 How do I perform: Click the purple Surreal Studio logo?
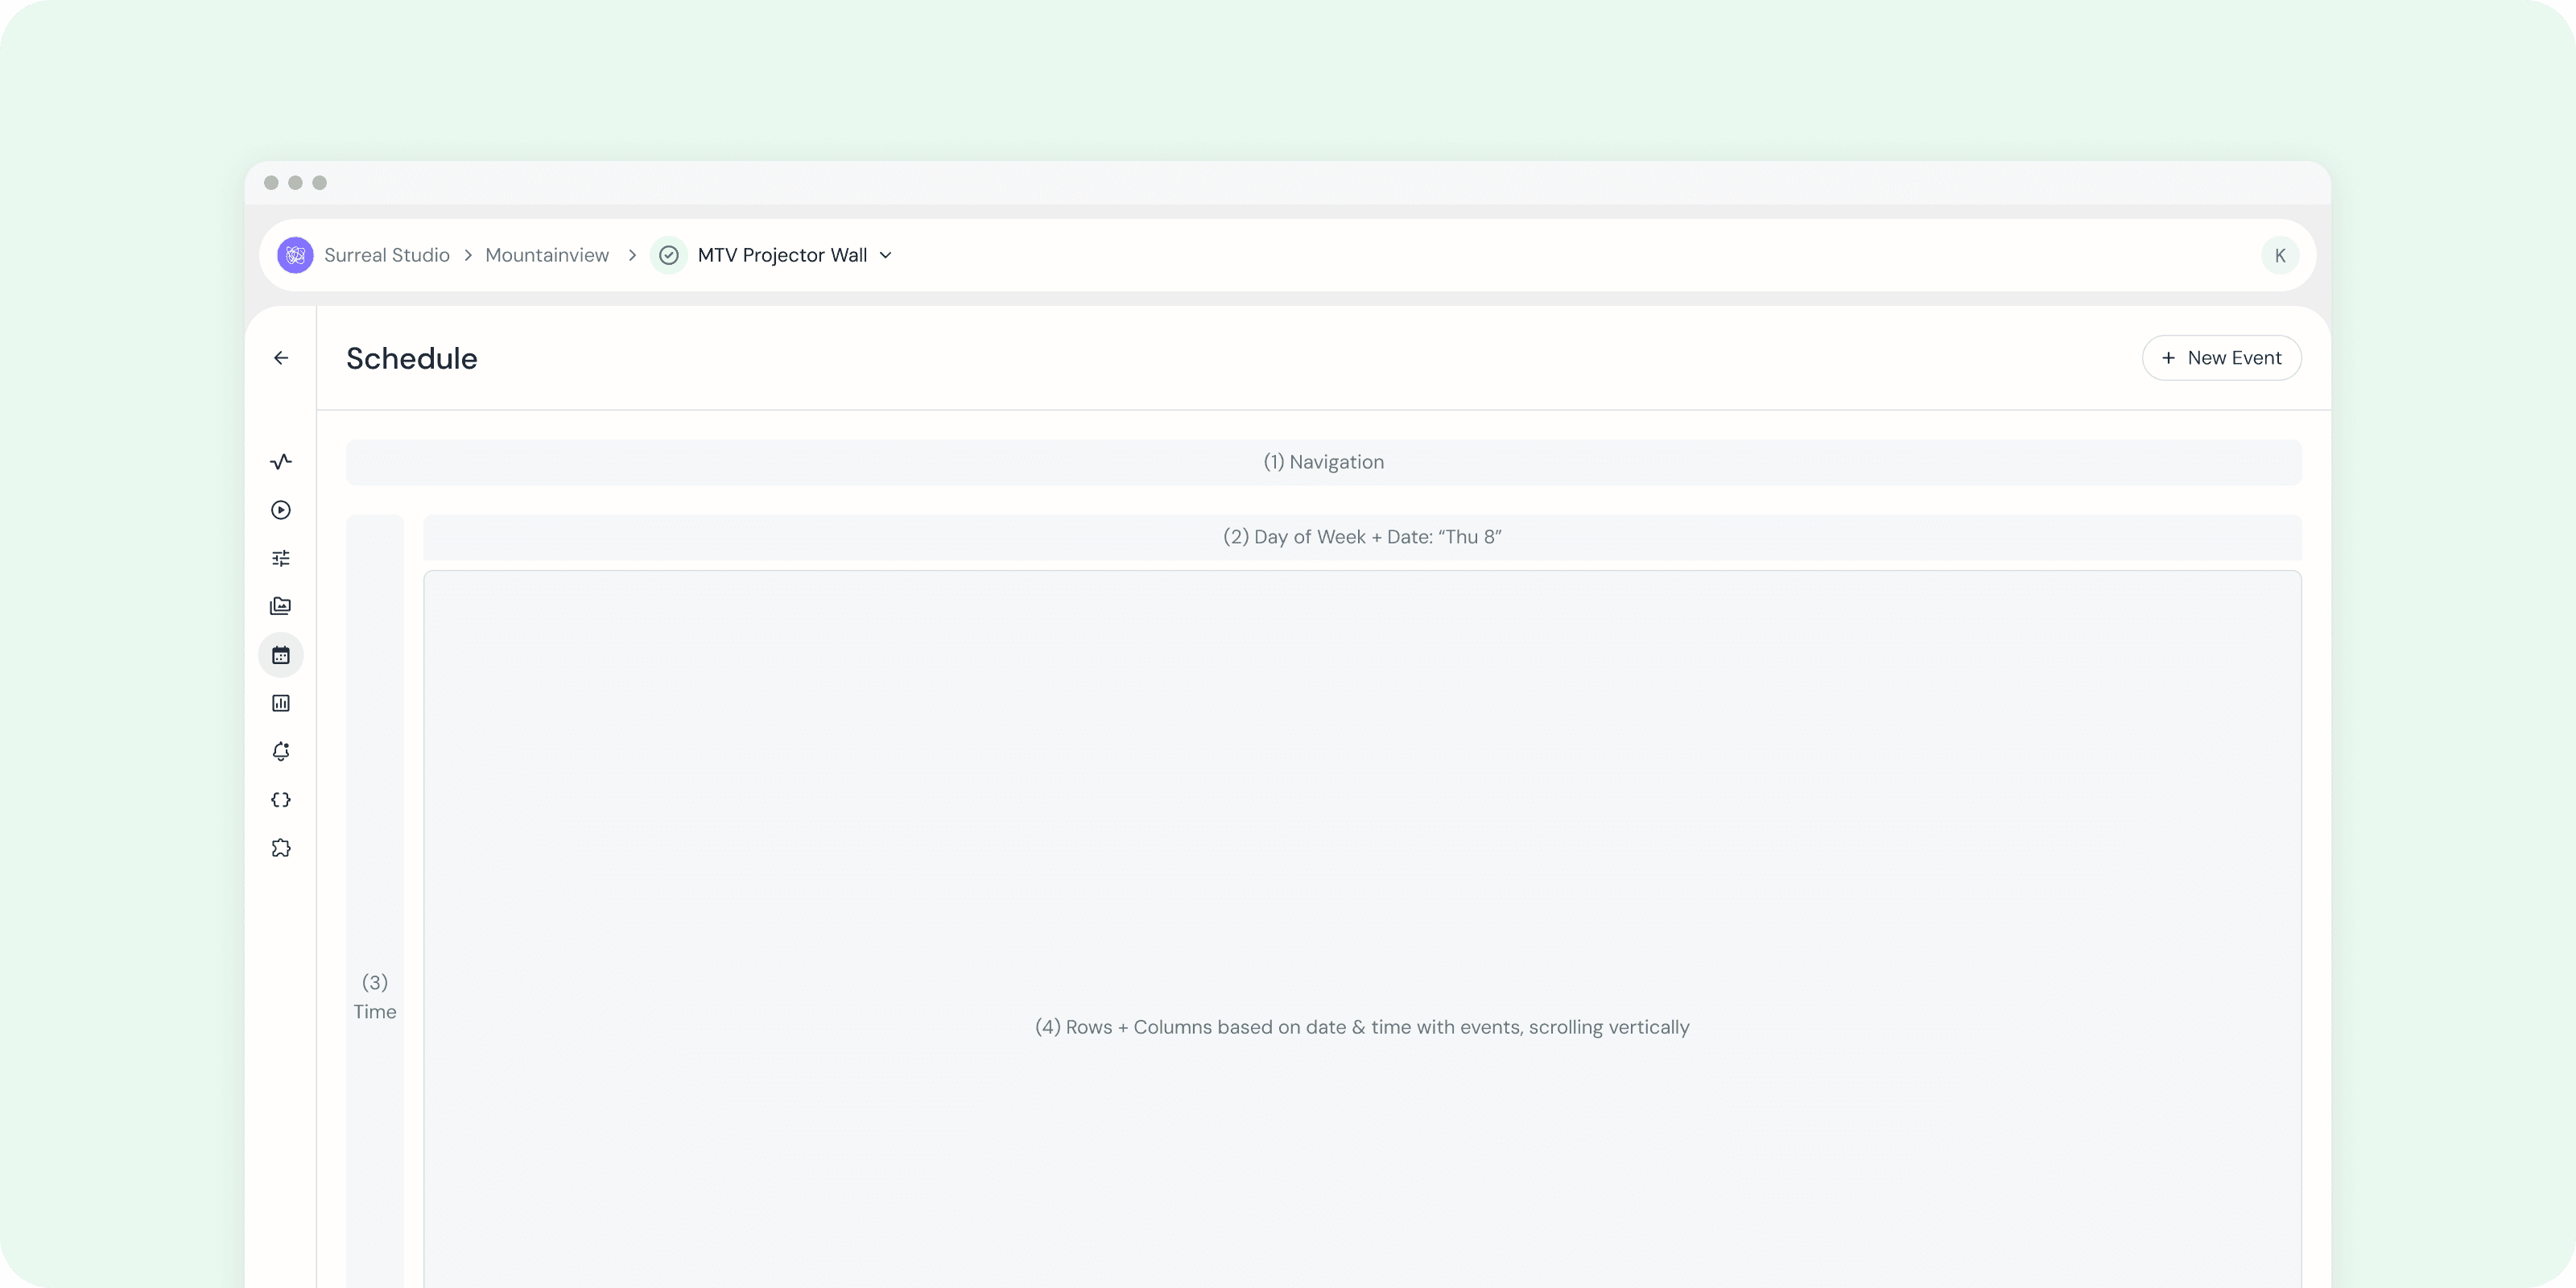pyautogui.click(x=295, y=255)
